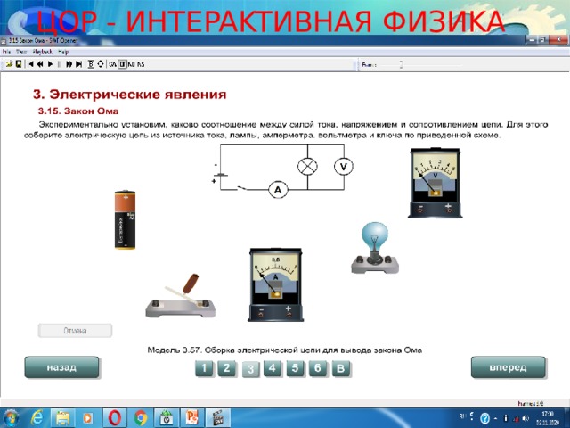Open the Help menu
Image resolution: width=570 pixels, height=428 pixels.
point(63,52)
